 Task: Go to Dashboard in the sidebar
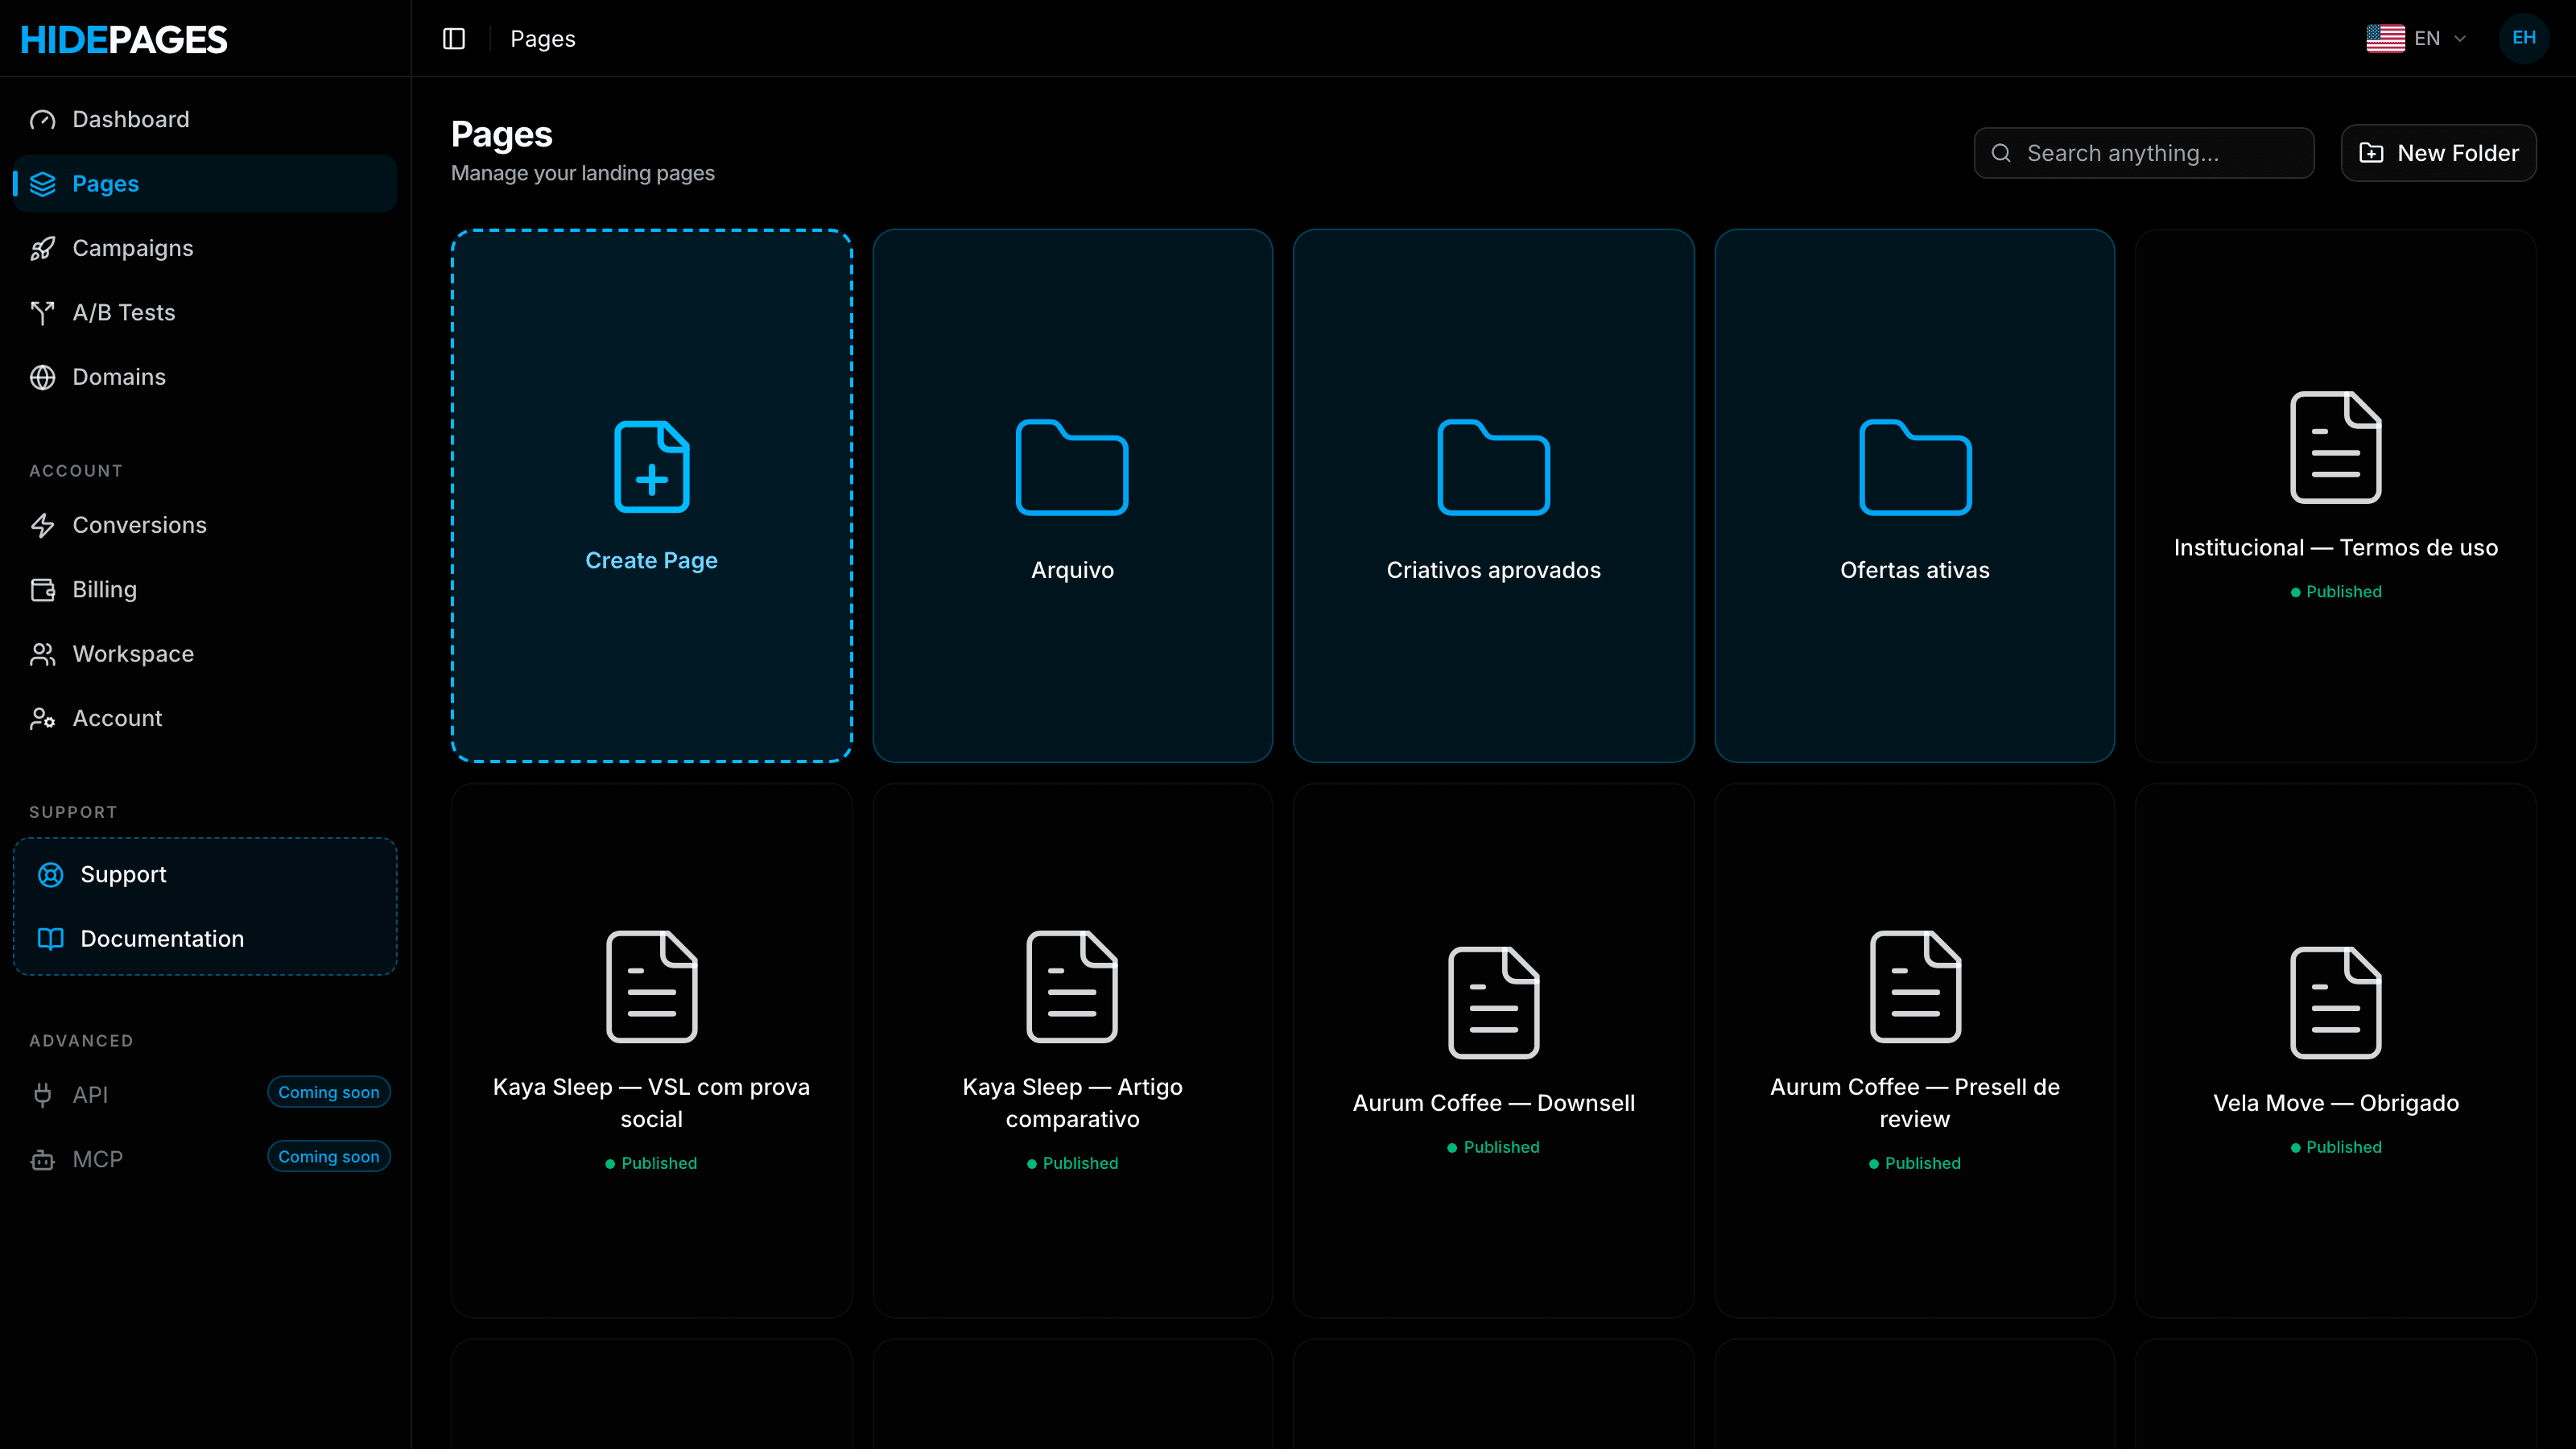(205, 119)
